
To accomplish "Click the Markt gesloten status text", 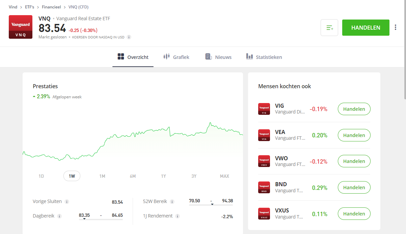I will click(53, 37).
